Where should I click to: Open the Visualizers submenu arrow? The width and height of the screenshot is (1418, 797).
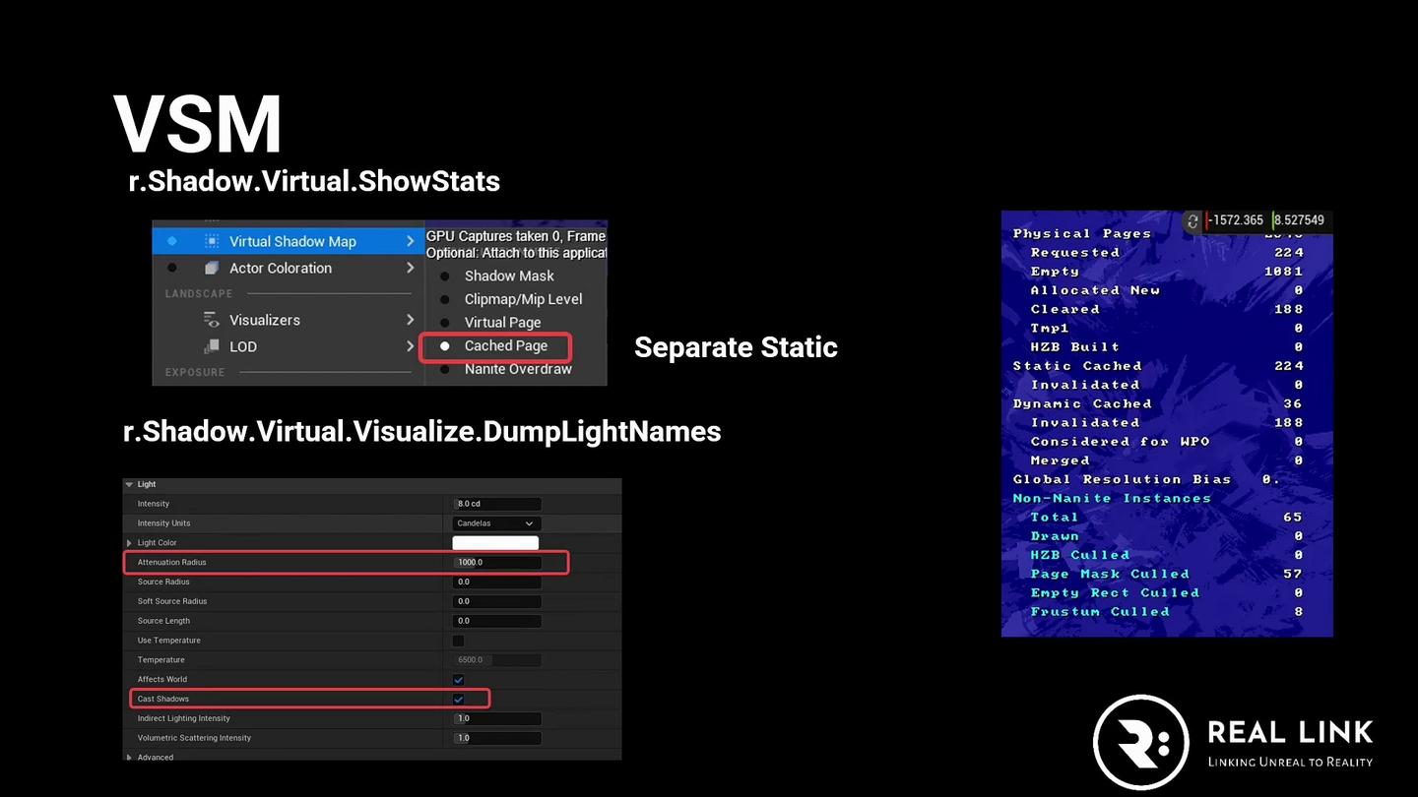(x=411, y=320)
